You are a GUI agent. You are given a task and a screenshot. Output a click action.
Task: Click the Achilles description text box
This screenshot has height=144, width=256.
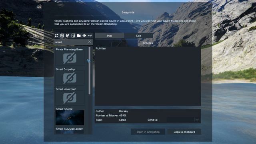pyautogui.click(x=148, y=76)
